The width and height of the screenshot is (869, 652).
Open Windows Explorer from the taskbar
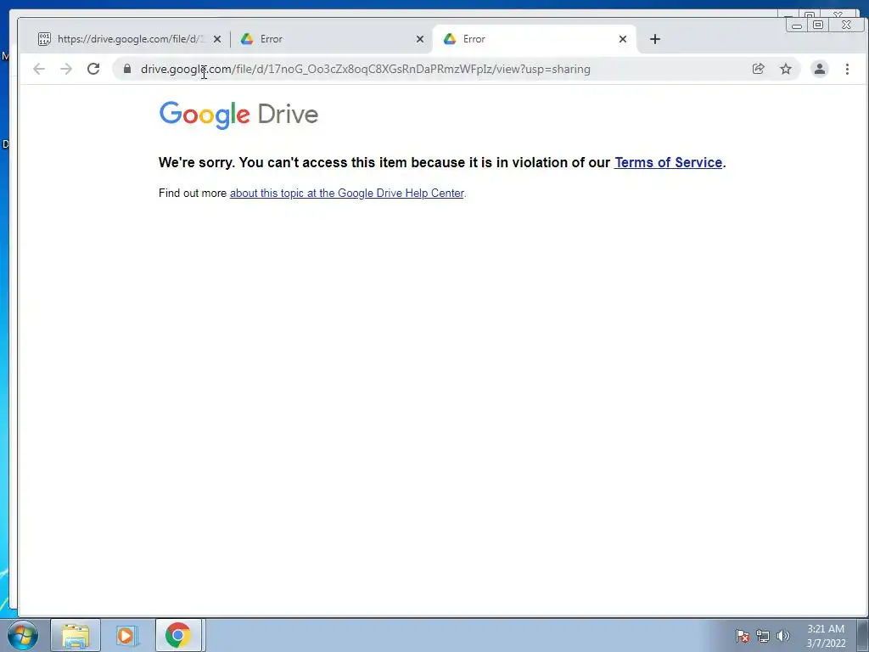click(76, 635)
